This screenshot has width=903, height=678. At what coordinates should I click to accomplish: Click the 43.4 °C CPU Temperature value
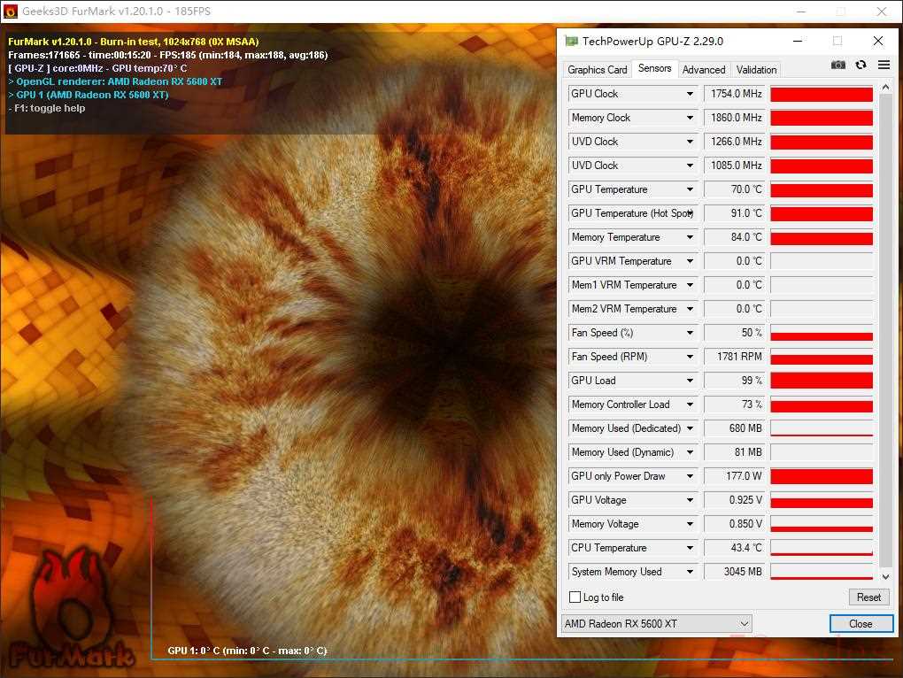pyautogui.click(x=735, y=548)
